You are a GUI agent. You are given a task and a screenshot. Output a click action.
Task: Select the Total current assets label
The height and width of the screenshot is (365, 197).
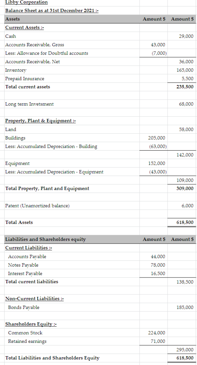pos(28,87)
